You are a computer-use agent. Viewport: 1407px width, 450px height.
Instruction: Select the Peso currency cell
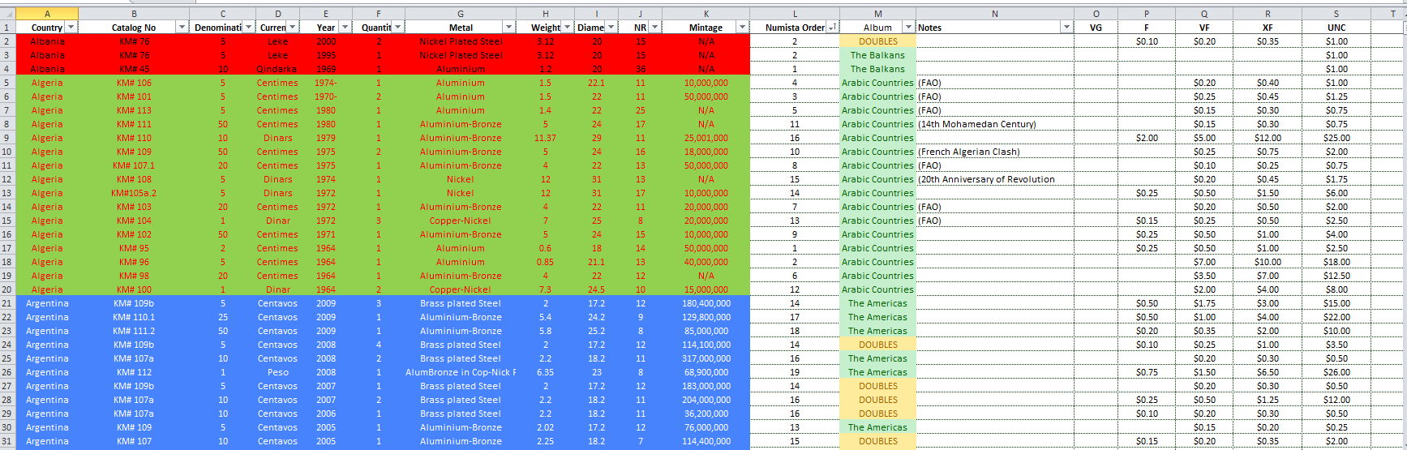pos(277,372)
